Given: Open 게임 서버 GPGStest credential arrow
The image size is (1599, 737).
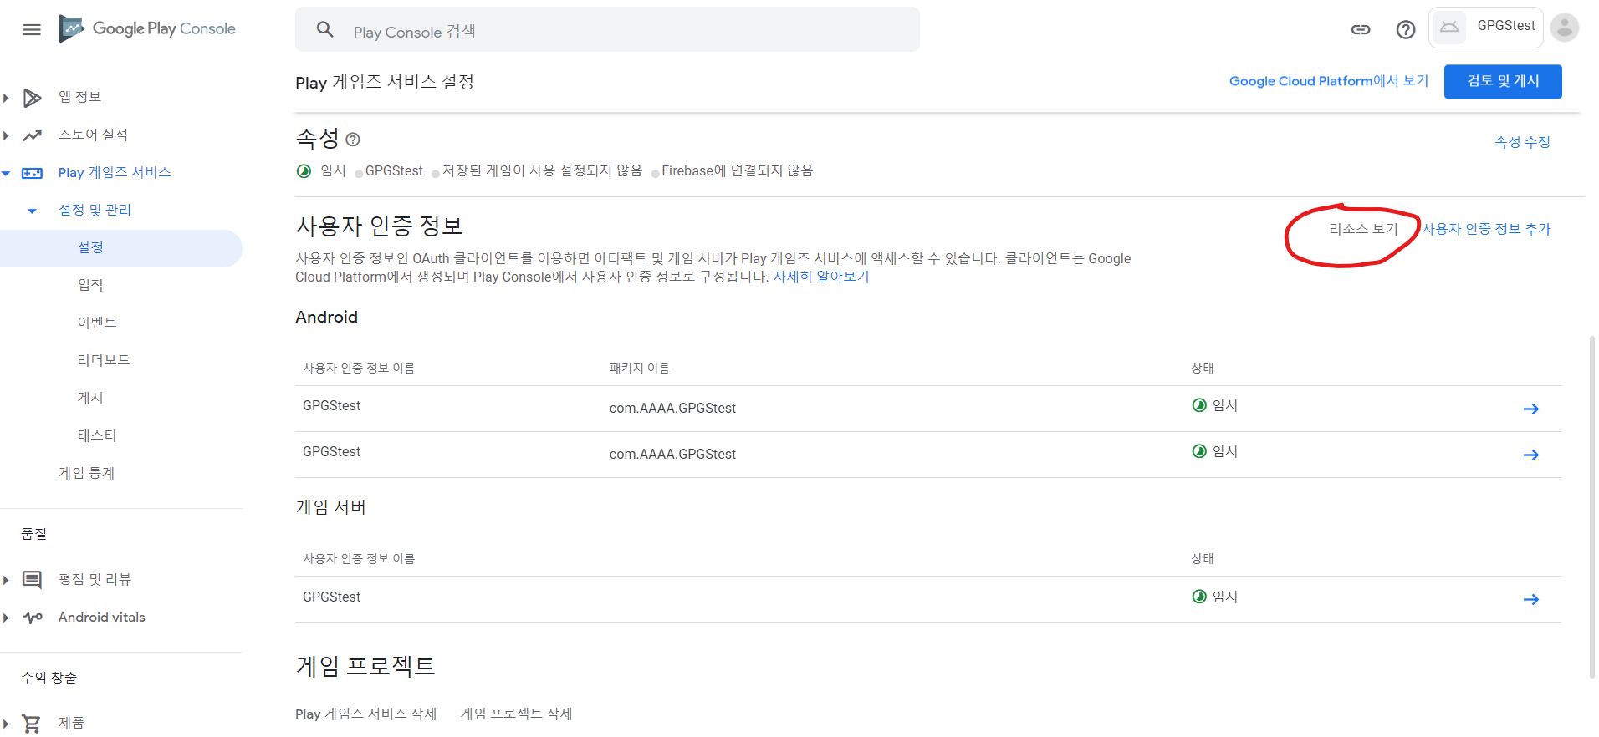Looking at the screenshot, I should pos(1530,599).
